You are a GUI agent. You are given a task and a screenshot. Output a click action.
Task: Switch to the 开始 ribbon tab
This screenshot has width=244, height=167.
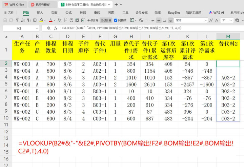(x=26, y=13)
